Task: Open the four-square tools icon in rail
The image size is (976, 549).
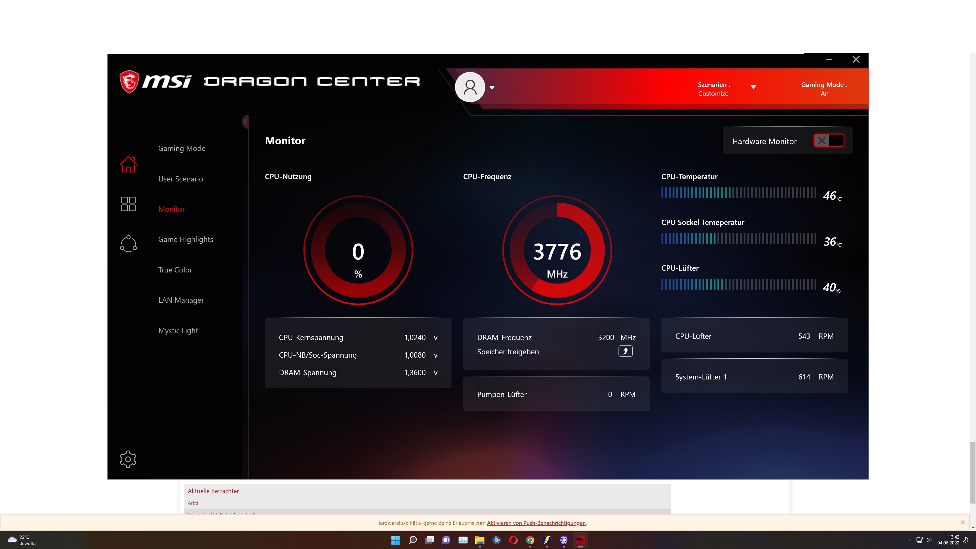Action: click(128, 204)
